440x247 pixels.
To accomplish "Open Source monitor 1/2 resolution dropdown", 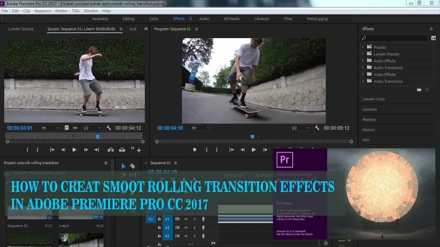I will click(x=91, y=128).
